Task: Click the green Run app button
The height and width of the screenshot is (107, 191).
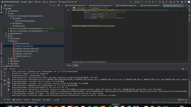Action: point(146,2)
